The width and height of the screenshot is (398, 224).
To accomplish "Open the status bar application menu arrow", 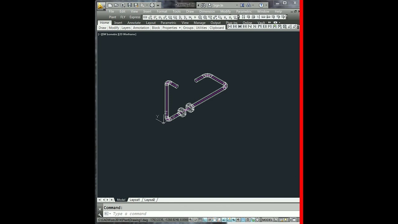I will pyautogui.click(x=291, y=220).
